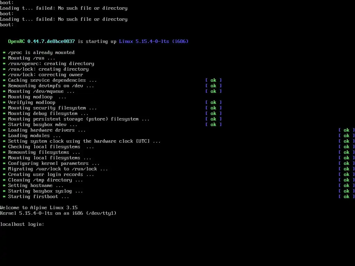The image size is (355, 266).
Task: Click 'Linux 5.15.4-0-lts (i686)' text
Action: click(x=154, y=42)
